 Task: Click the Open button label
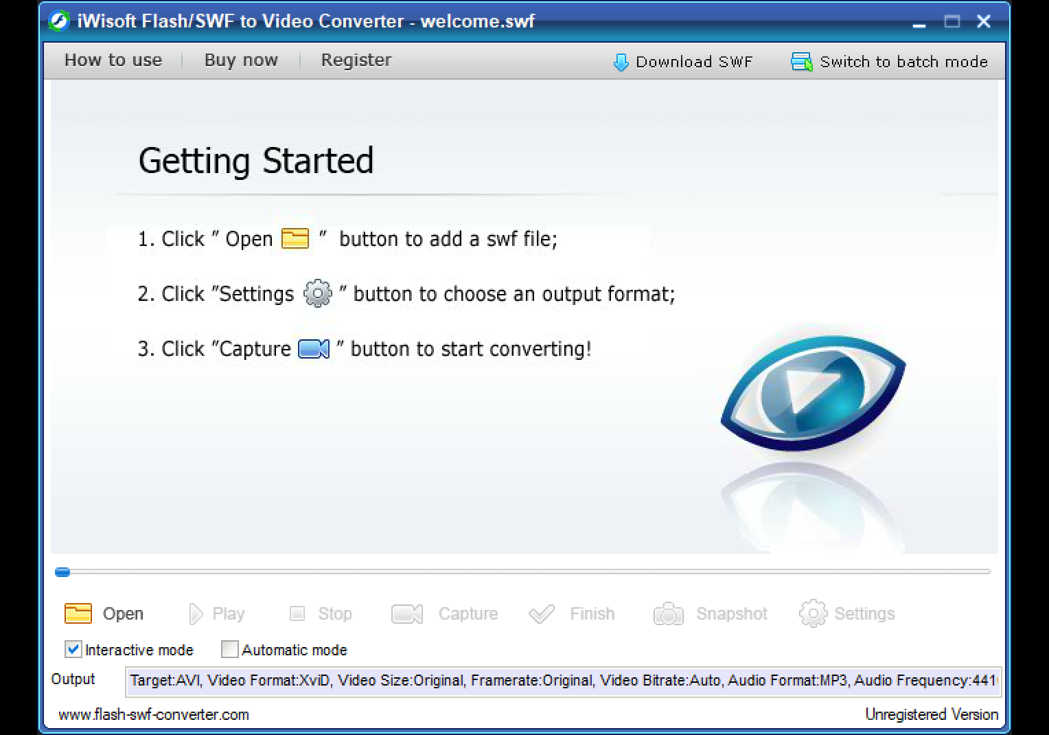tap(123, 613)
